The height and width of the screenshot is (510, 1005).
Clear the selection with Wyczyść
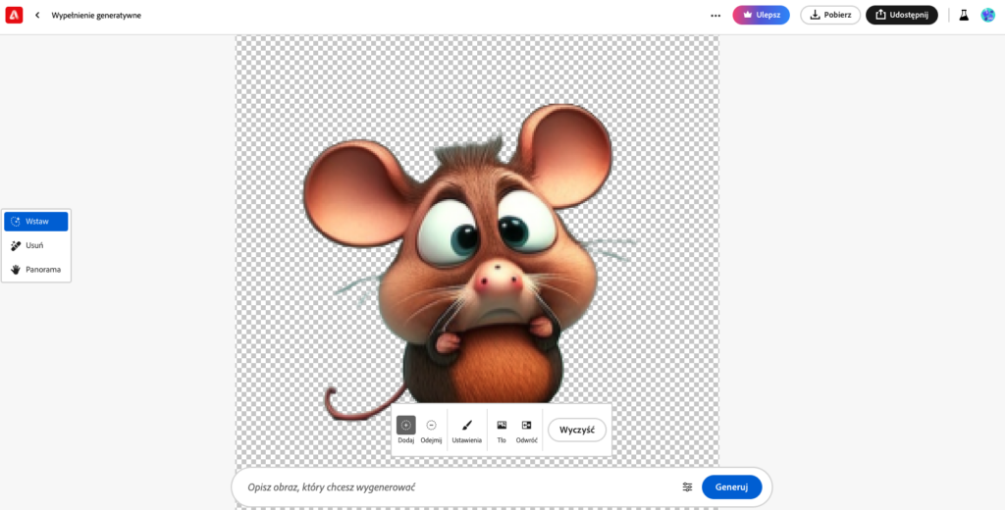tap(577, 430)
